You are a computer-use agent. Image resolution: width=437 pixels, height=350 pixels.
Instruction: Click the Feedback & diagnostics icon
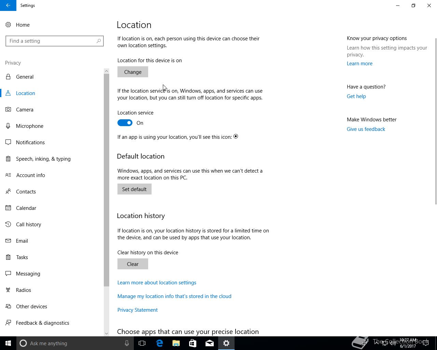[8, 323]
